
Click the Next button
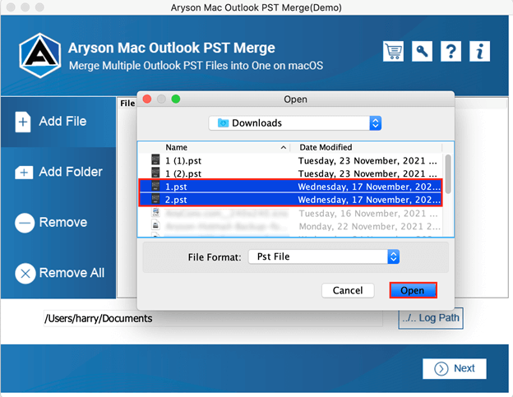tap(455, 368)
